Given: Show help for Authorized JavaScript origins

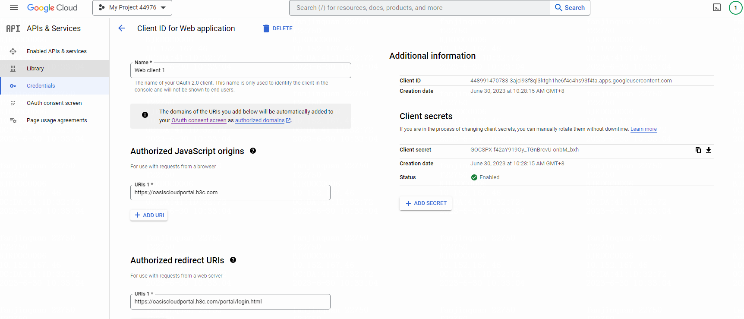Looking at the screenshot, I should (253, 151).
